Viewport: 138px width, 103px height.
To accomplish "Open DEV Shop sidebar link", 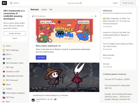I will [15, 97].
